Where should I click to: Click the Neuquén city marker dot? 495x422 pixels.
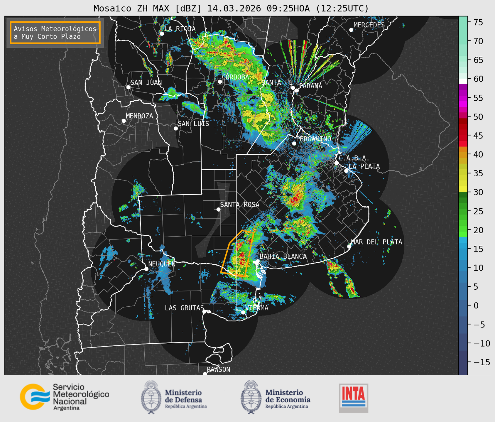tap(146, 269)
